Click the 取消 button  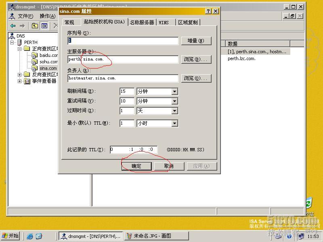click(169, 166)
